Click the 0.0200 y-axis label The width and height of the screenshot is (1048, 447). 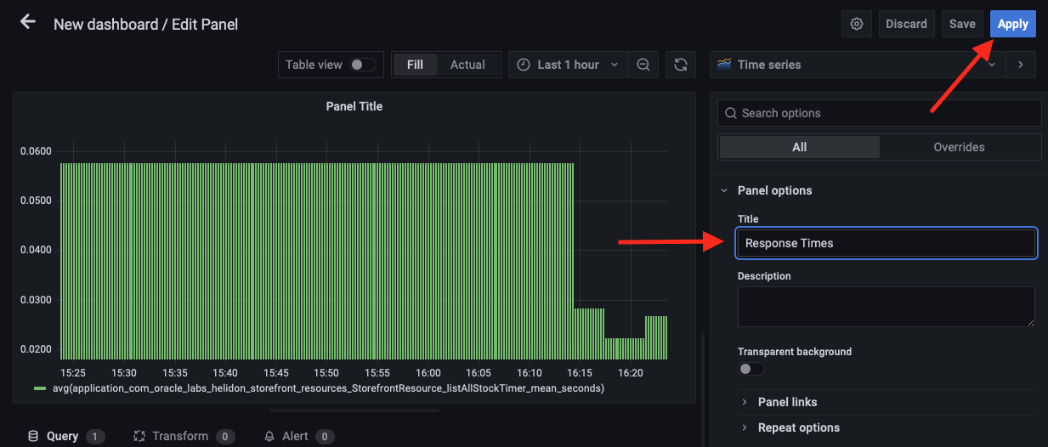(36, 349)
